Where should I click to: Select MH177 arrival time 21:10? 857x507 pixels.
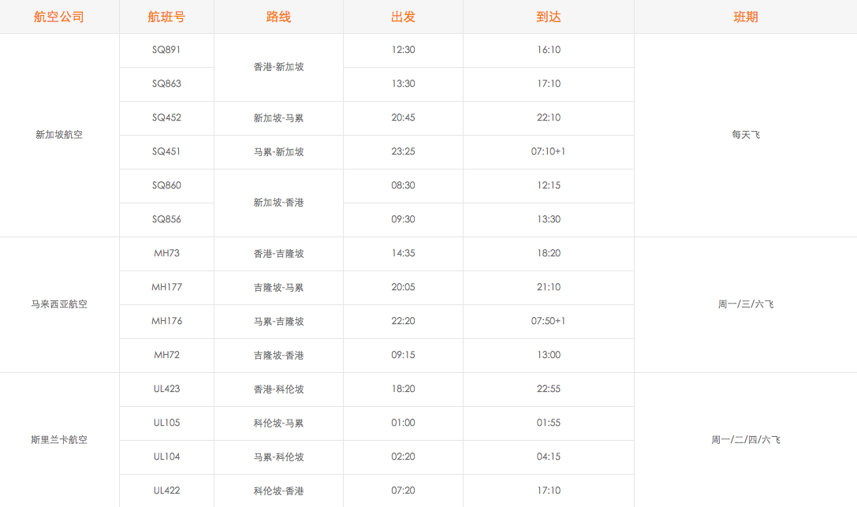click(549, 287)
